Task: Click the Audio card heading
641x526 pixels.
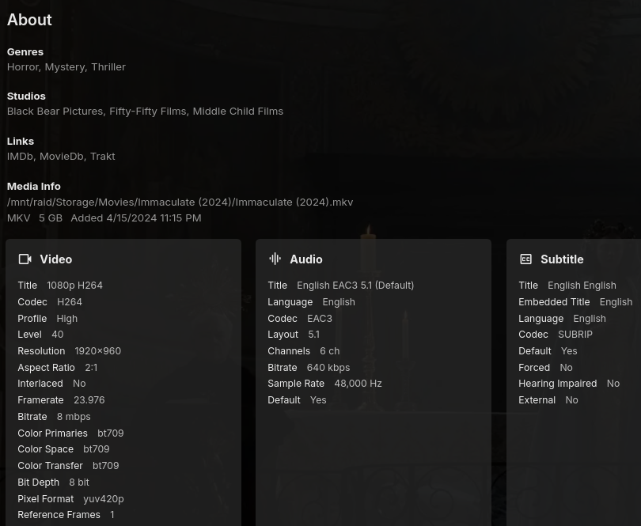Action: [x=306, y=259]
